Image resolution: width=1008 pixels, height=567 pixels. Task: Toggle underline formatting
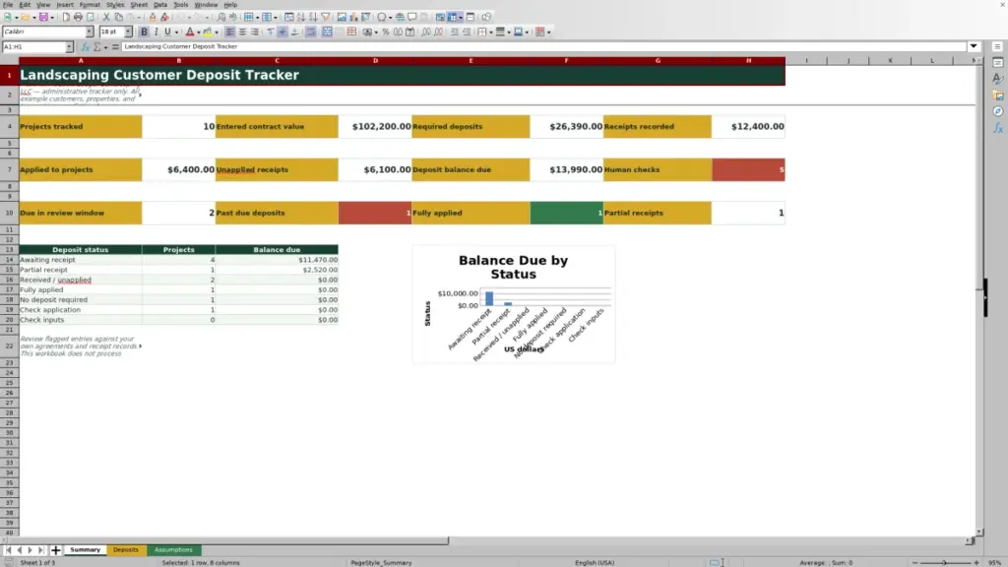167,32
